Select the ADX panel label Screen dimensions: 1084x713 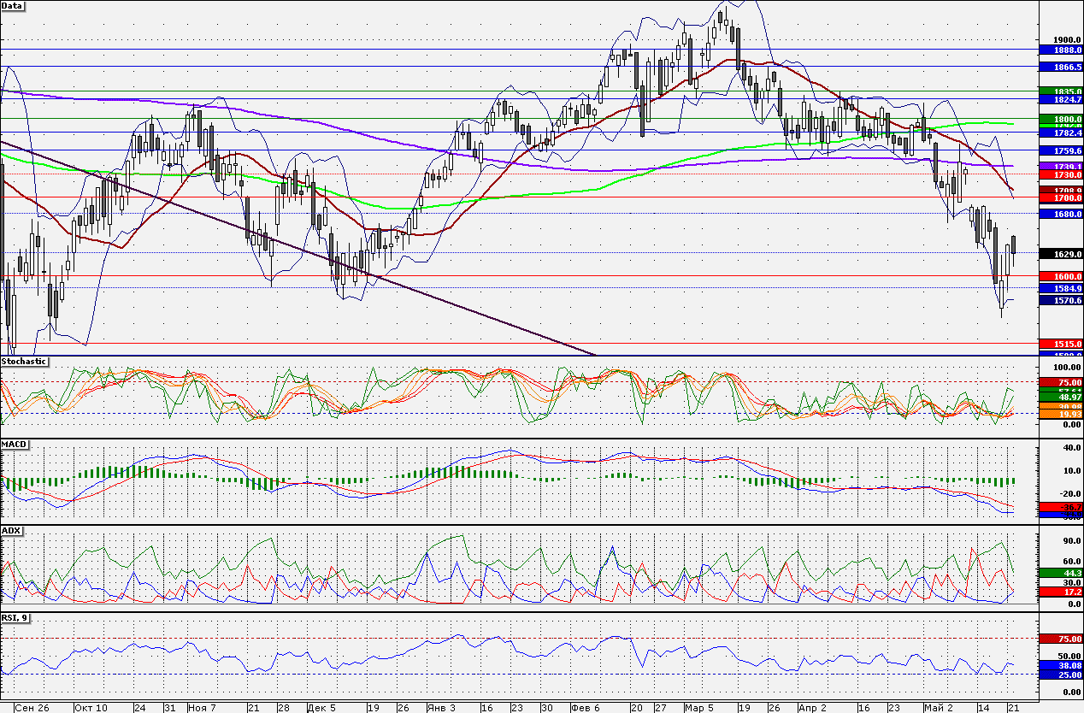[x=11, y=531]
